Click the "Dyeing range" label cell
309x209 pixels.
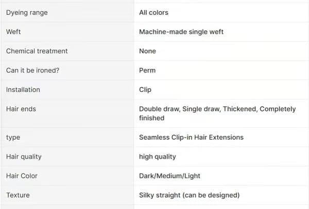[x=27, y=12]
